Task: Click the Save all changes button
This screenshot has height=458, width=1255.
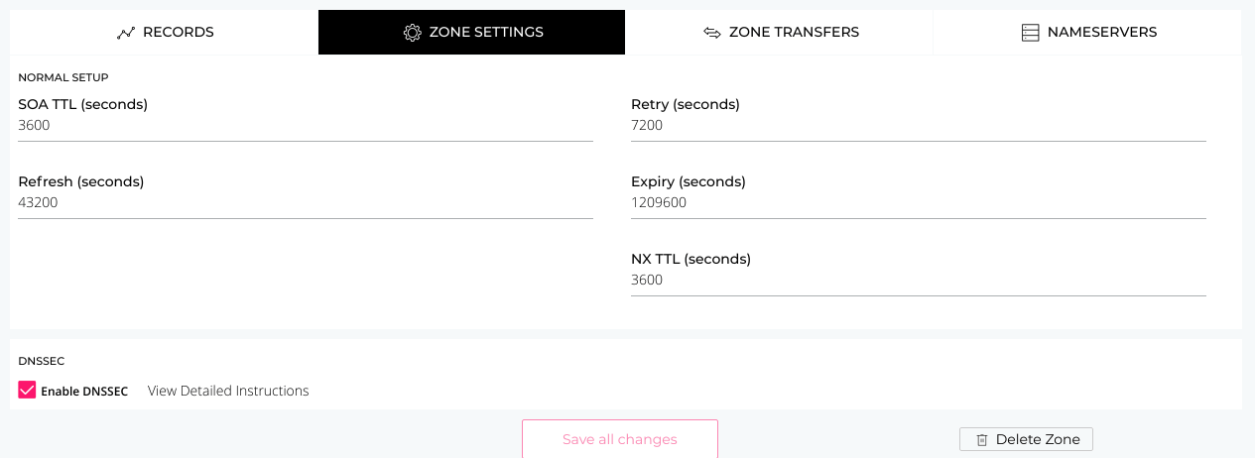Action: coord(620,439)
